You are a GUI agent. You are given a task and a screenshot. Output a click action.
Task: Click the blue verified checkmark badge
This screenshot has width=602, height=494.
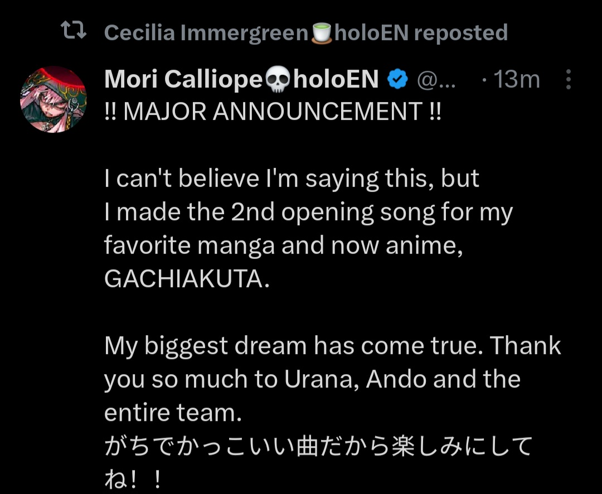[397, 80]
